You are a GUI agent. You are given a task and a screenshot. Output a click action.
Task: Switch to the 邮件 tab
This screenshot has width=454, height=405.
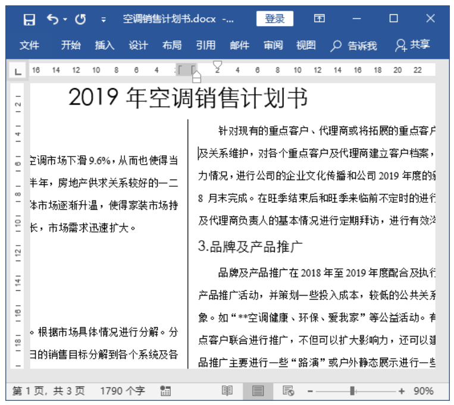click(x=239, y=45)
